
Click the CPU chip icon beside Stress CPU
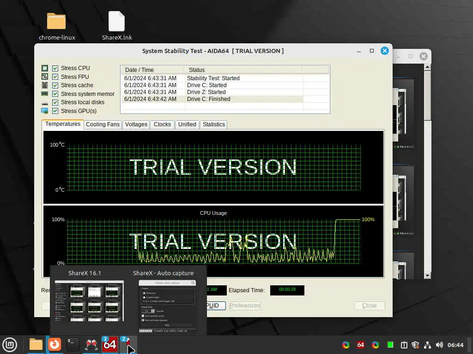click(45, 68)
